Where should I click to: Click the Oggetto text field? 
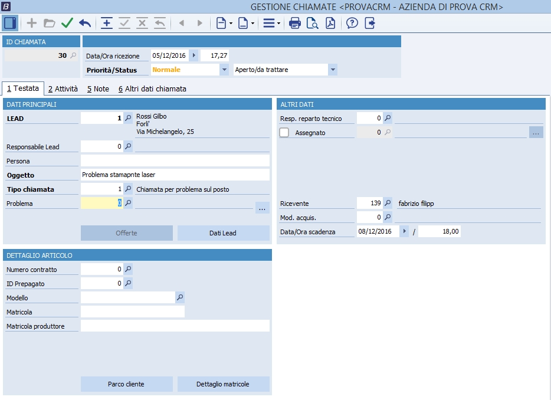coord(175,175)
